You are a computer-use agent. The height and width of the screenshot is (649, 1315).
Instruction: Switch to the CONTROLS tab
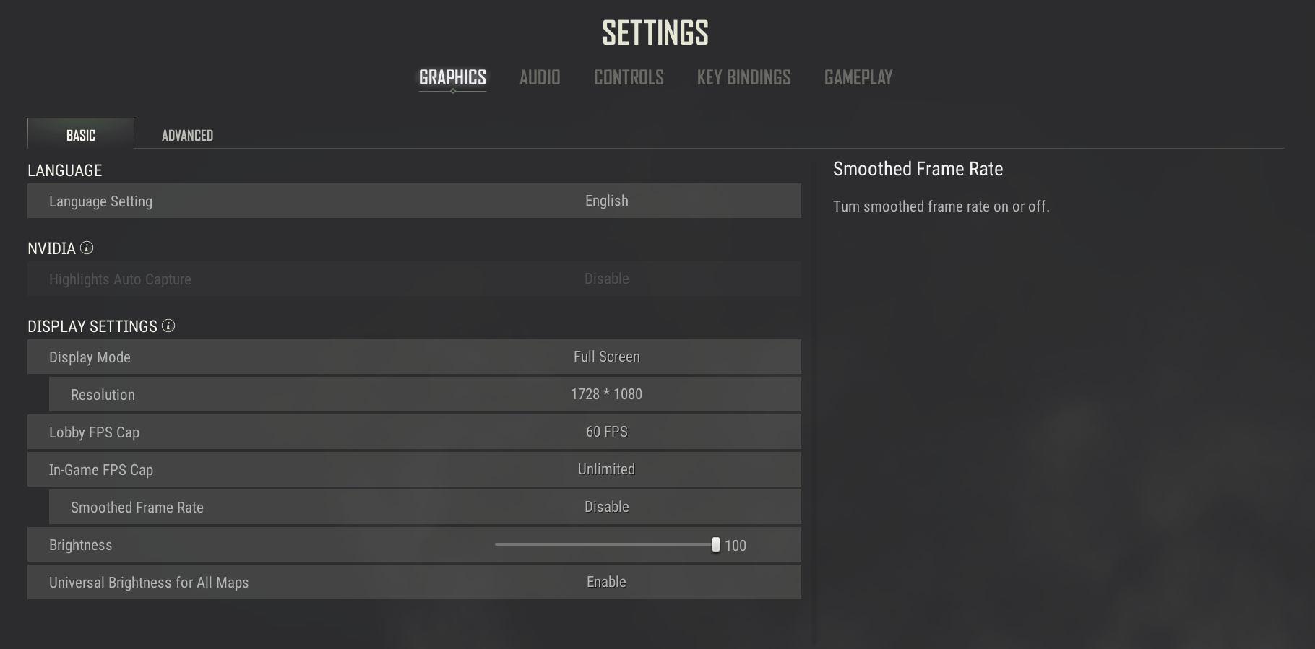(628, 77)
